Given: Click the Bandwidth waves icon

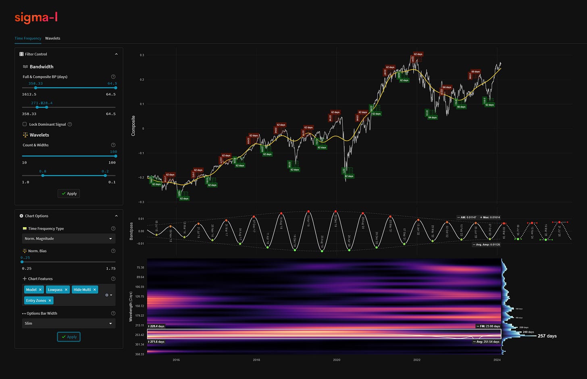Looking at the screenshot, I should pyautogui.click(x=25, y=67).
